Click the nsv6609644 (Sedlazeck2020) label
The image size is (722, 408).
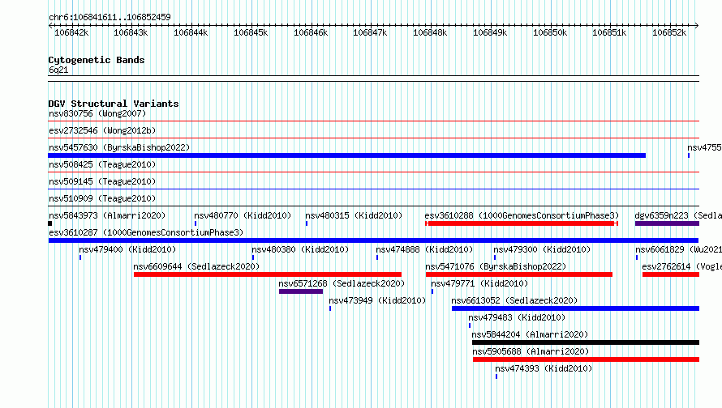pos(196,266)
